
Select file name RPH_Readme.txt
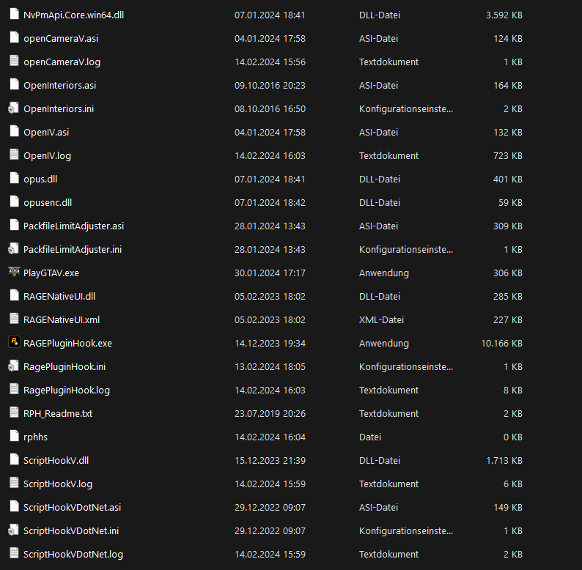pyautogui.click(x=58, y=414)
